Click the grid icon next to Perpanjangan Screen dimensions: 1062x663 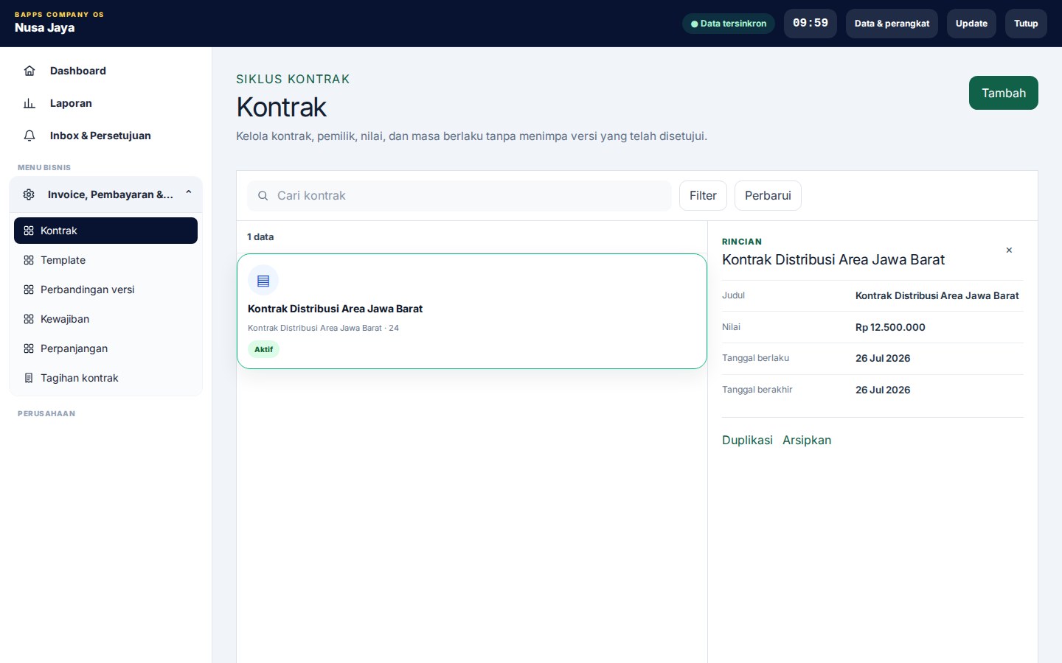click(x=29, y=348)
